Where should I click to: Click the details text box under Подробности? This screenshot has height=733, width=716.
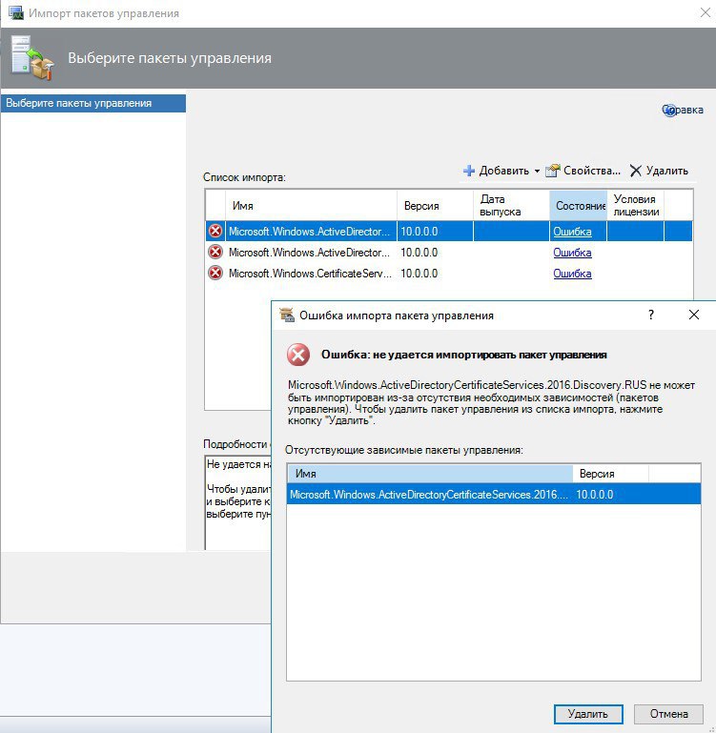(x=237, y=503)
